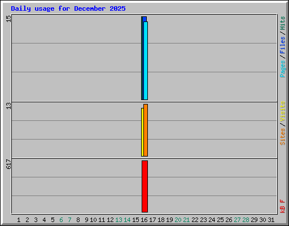Click the "Visits" legend label
This screenshot has width=289, height=226.
click(283, 111)
